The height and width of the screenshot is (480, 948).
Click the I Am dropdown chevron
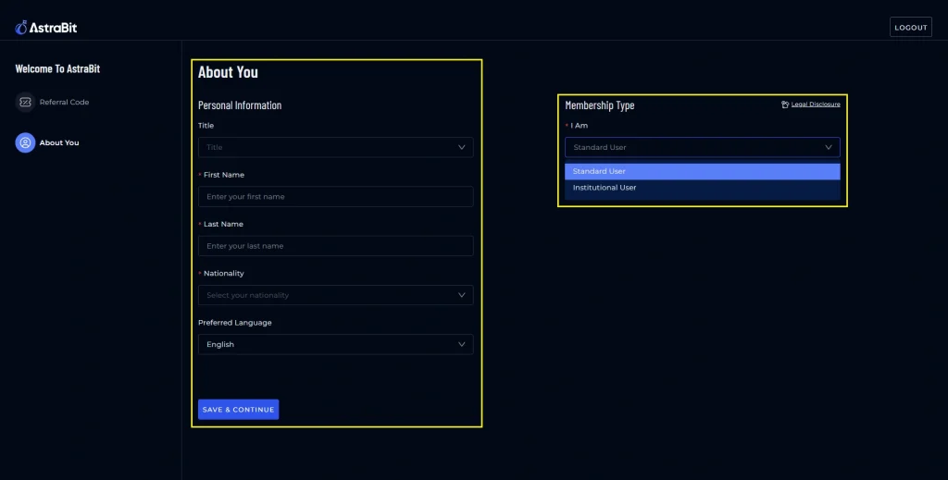[829, 147]
